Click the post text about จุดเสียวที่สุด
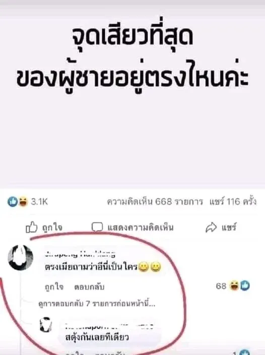265x355 pixels. [132, 57]
